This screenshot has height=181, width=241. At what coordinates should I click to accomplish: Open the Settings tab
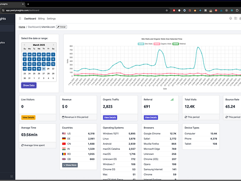[51, 19]
